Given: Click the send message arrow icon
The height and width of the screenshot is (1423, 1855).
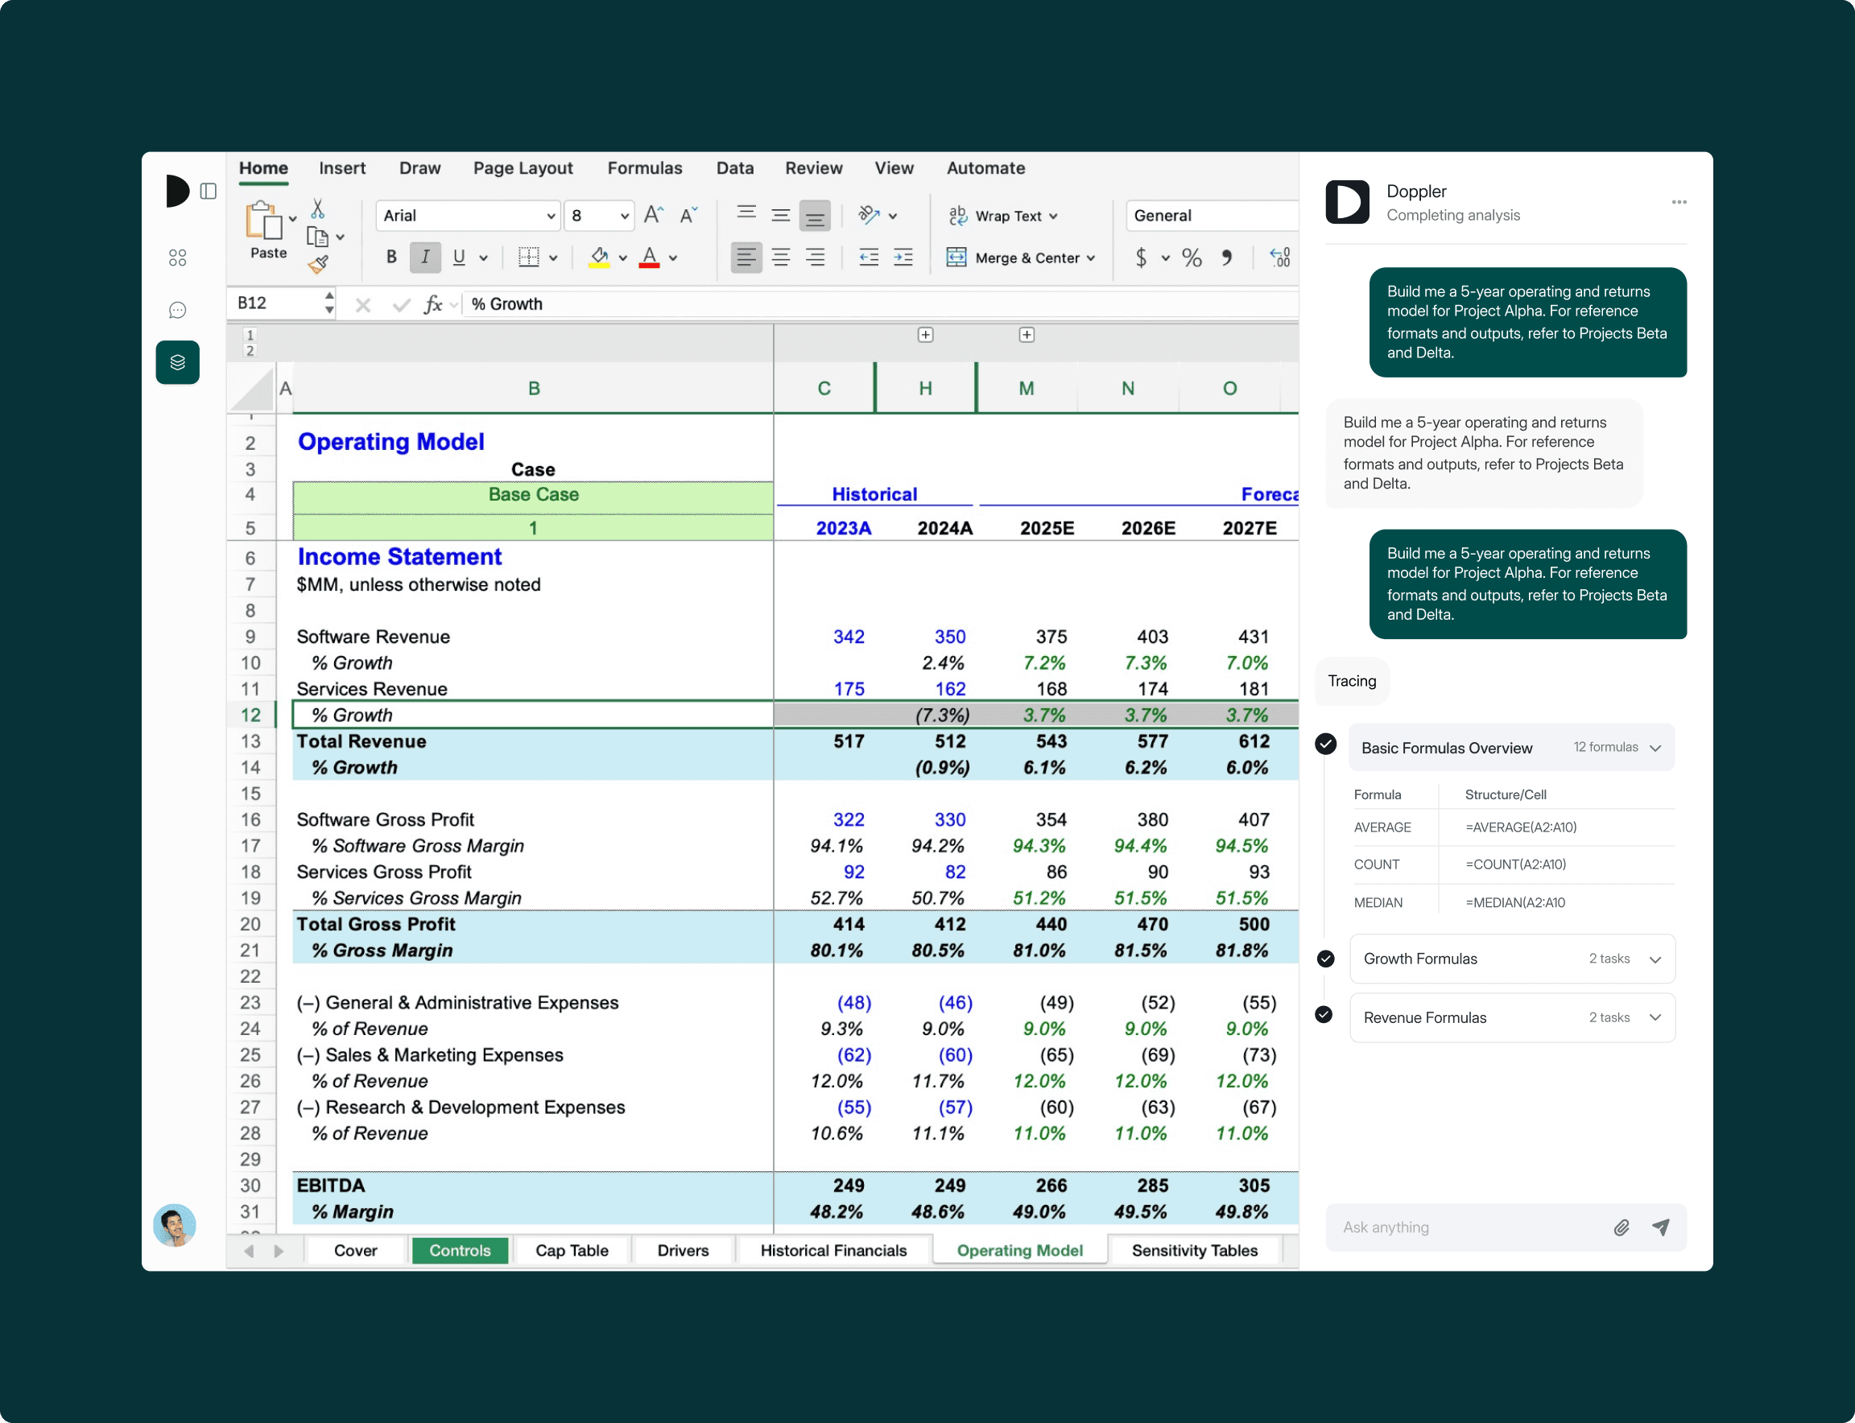Looking at the screenshot, I should [x=1660, y=1227].
